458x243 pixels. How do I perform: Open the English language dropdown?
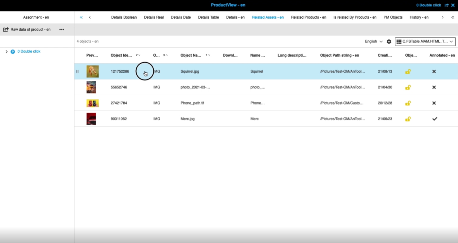pyautogui.click(x=374, y=42)
